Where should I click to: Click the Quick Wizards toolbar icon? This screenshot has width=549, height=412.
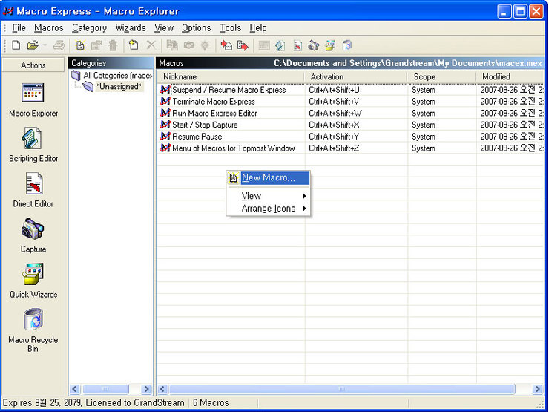[330, 45]
